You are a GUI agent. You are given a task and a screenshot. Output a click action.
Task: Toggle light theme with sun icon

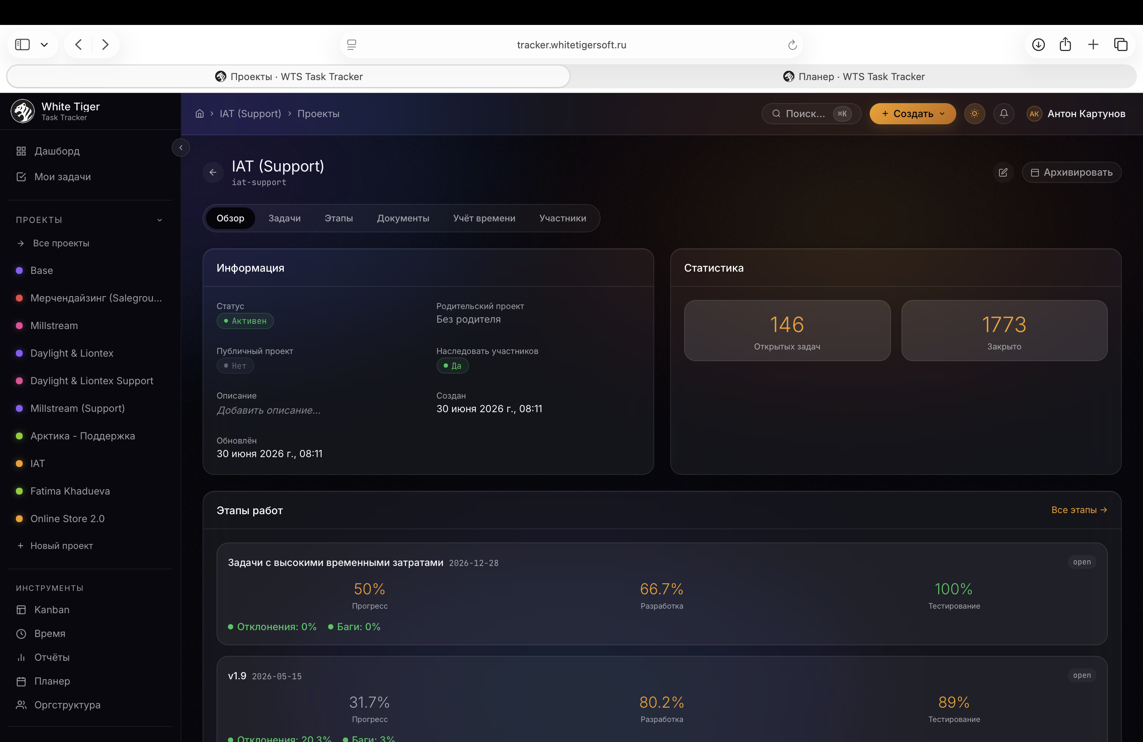tap(974, 114)
